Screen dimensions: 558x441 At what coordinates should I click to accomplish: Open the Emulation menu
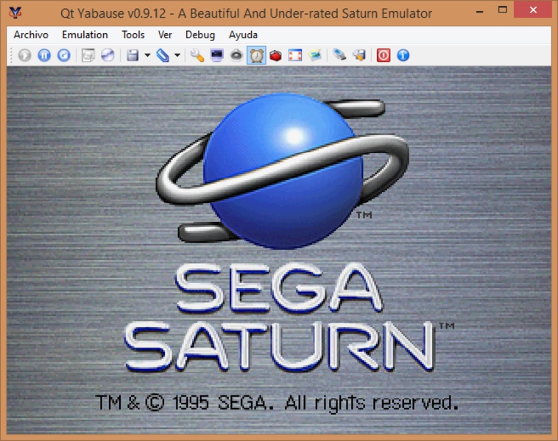tap(85, 35)
